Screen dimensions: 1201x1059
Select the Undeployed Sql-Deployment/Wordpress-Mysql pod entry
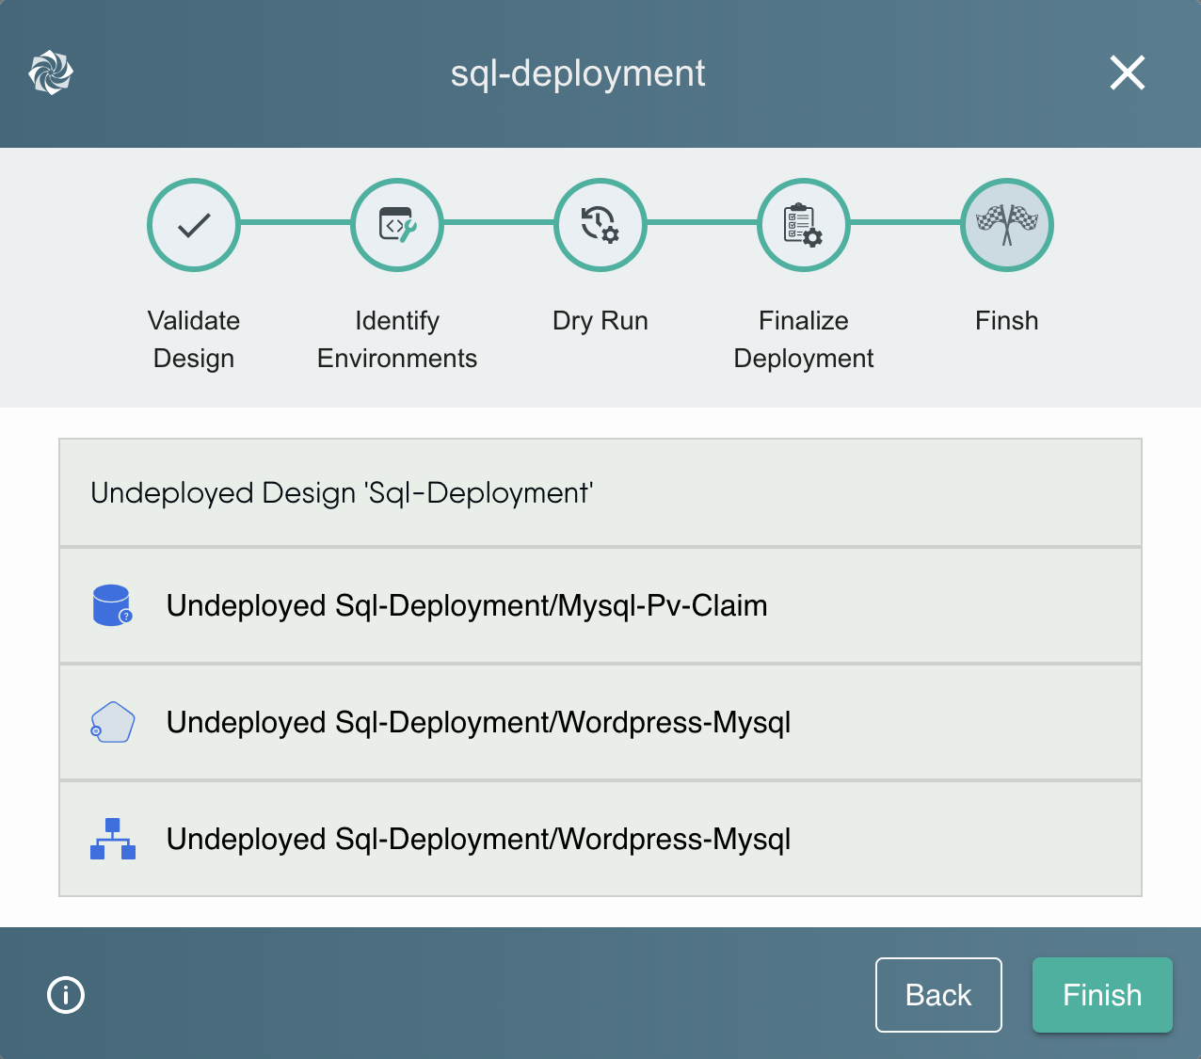point(478,722)
